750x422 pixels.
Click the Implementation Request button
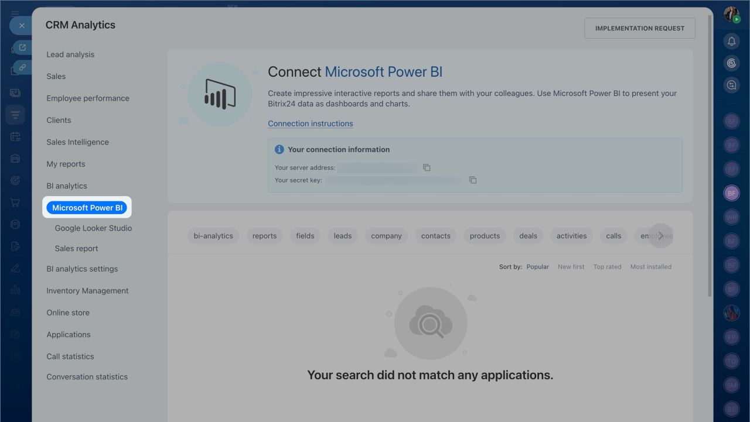[x=640, y=28]
